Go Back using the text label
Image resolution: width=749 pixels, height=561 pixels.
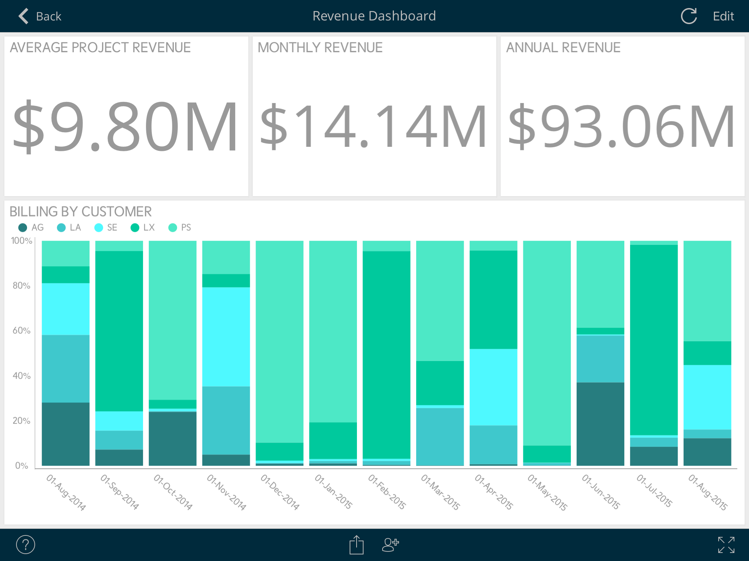49,16
